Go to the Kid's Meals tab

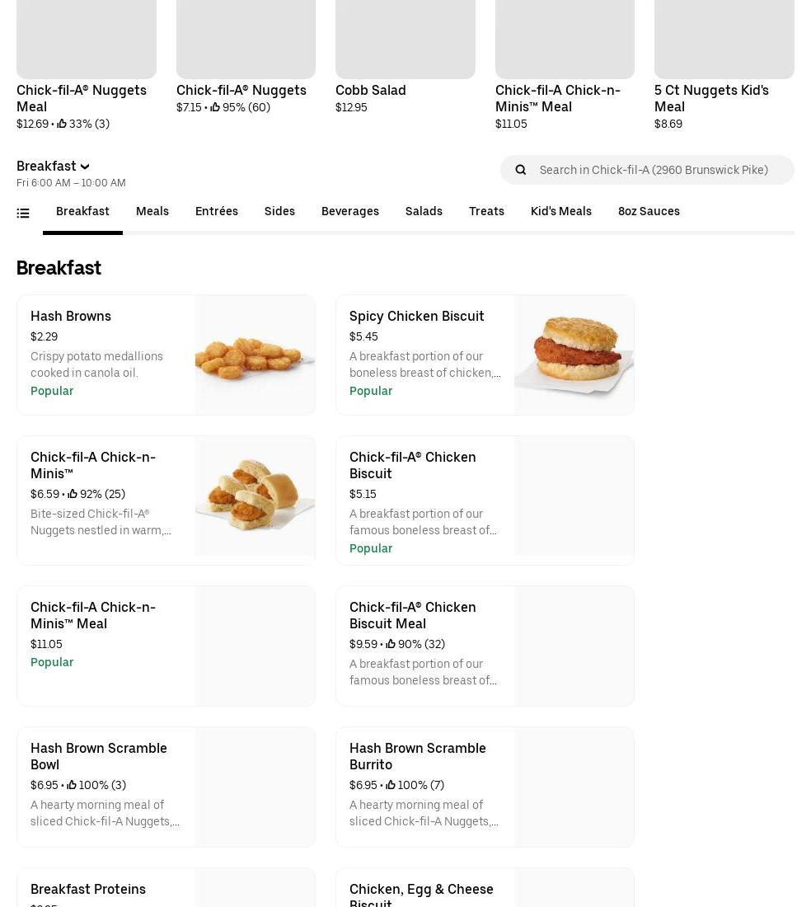pos(561,211)
